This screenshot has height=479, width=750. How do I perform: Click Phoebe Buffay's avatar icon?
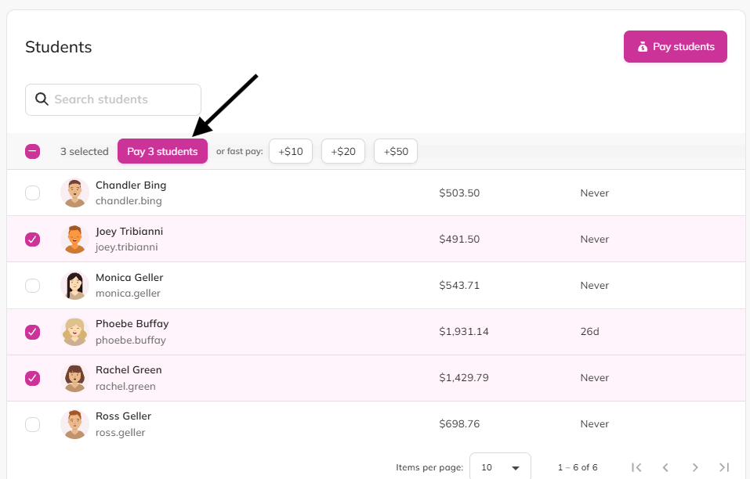[x=74, y=331]
